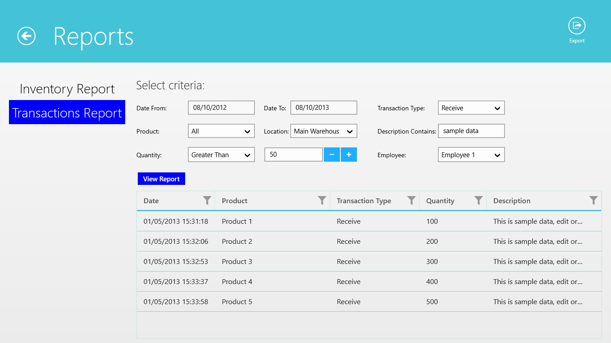Click the Description Contains text box
The image size is (611, 343).
click(471, 131)
